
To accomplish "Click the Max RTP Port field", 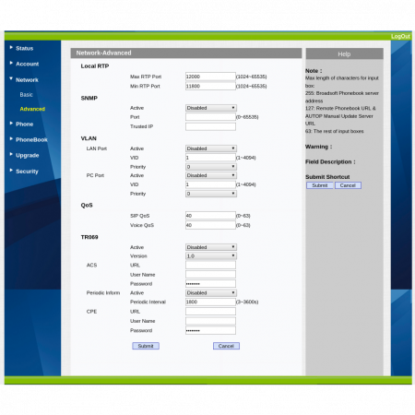I will click(x=210, y=77).
